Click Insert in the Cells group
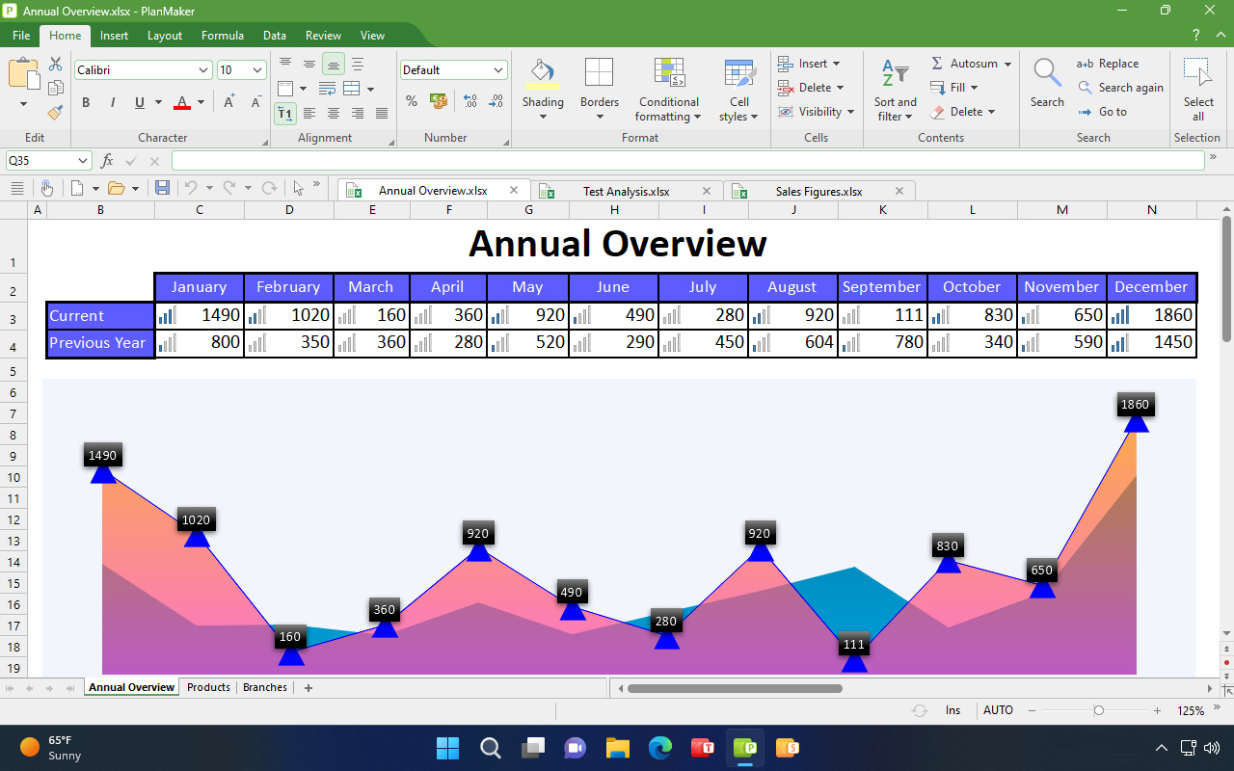Screen dimensions: 1234x771 (x=809, y=64)
